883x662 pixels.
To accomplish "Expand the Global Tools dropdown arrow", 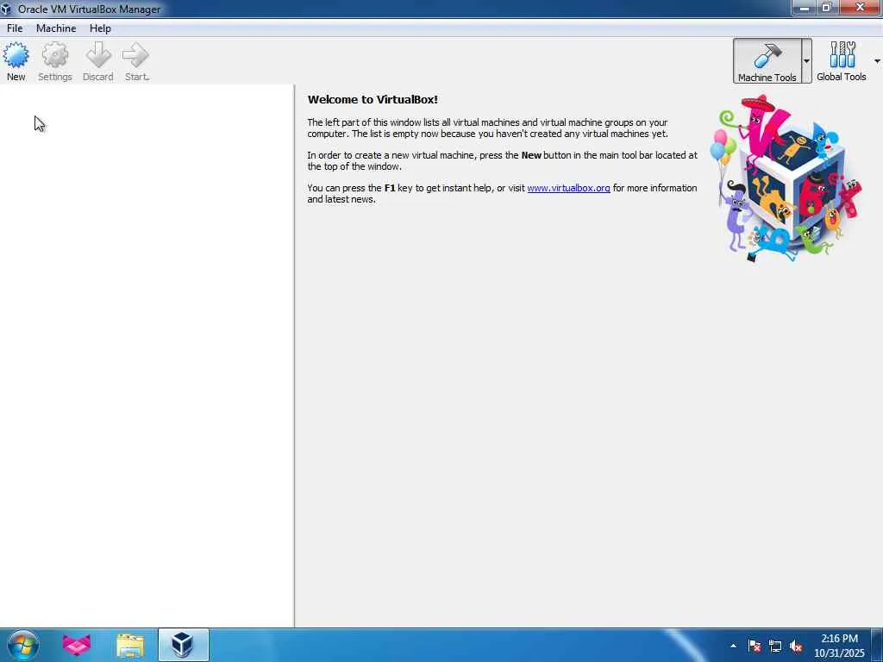I will [877, 61].
